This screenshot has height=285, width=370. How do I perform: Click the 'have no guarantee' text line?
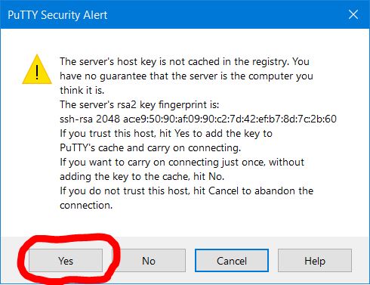click(187, 76)
